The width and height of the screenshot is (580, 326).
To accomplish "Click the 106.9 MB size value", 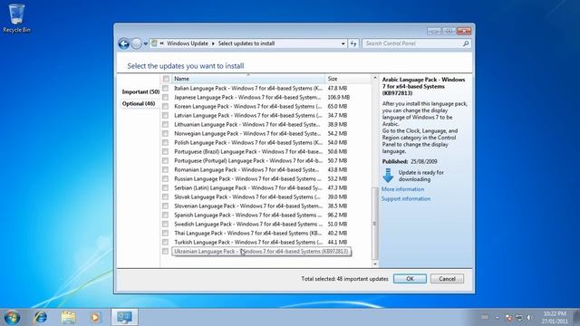I will [338, 97].
